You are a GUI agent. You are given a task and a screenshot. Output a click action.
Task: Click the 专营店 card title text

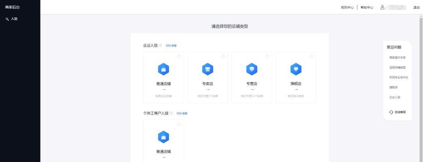[x=252, y=83]
